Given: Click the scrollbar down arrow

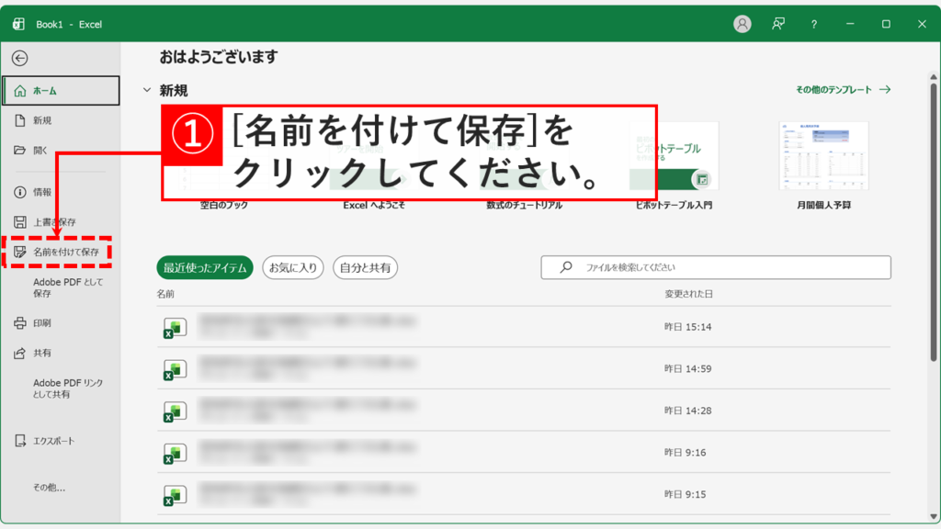Looking at the screenshot, I should tap(934, 516).
